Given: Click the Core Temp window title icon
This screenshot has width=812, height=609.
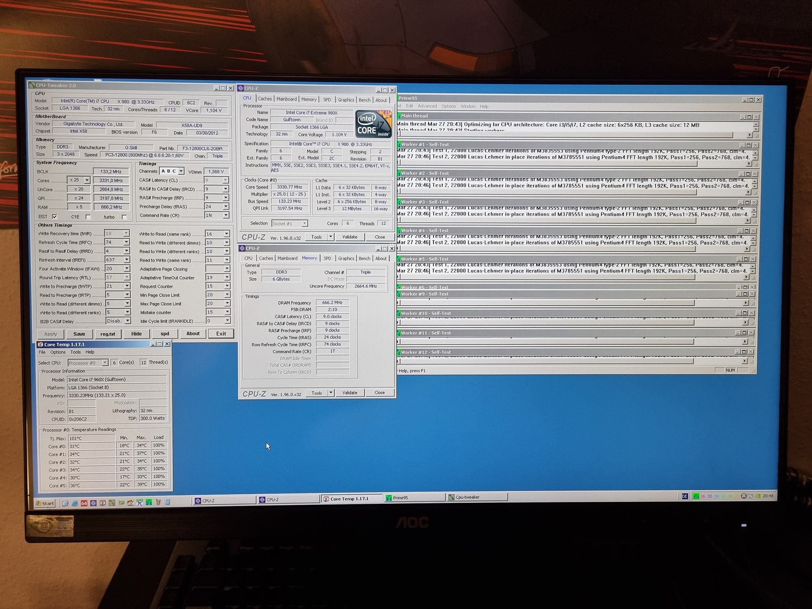Looking at the screenshot, I should [x=40, y=344].
